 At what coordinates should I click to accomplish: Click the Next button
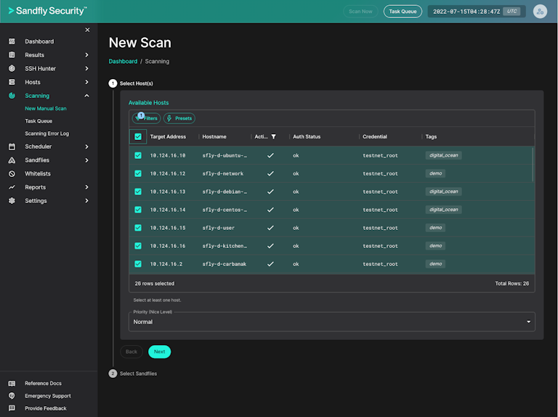159,352
